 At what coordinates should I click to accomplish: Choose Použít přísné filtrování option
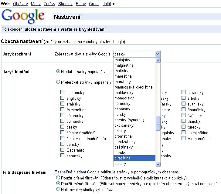pos(58,178)
